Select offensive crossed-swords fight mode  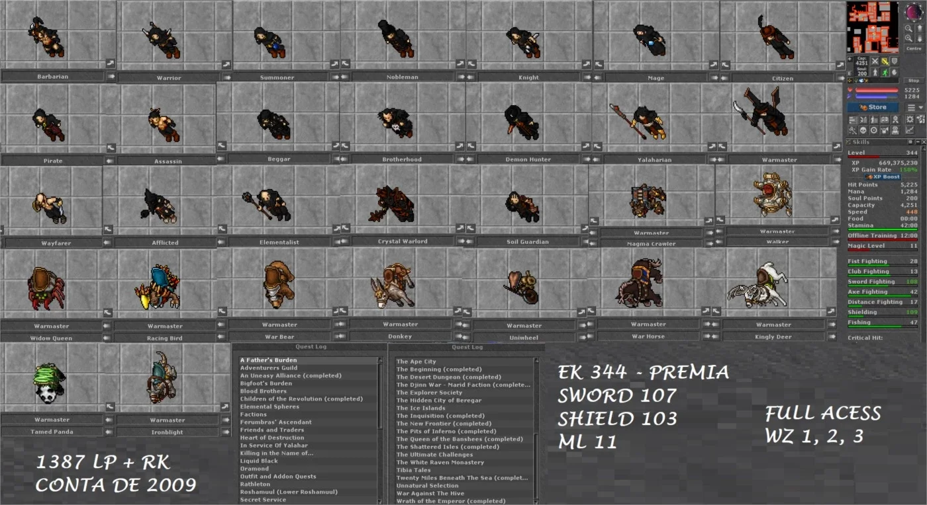(x=875, y=61)
